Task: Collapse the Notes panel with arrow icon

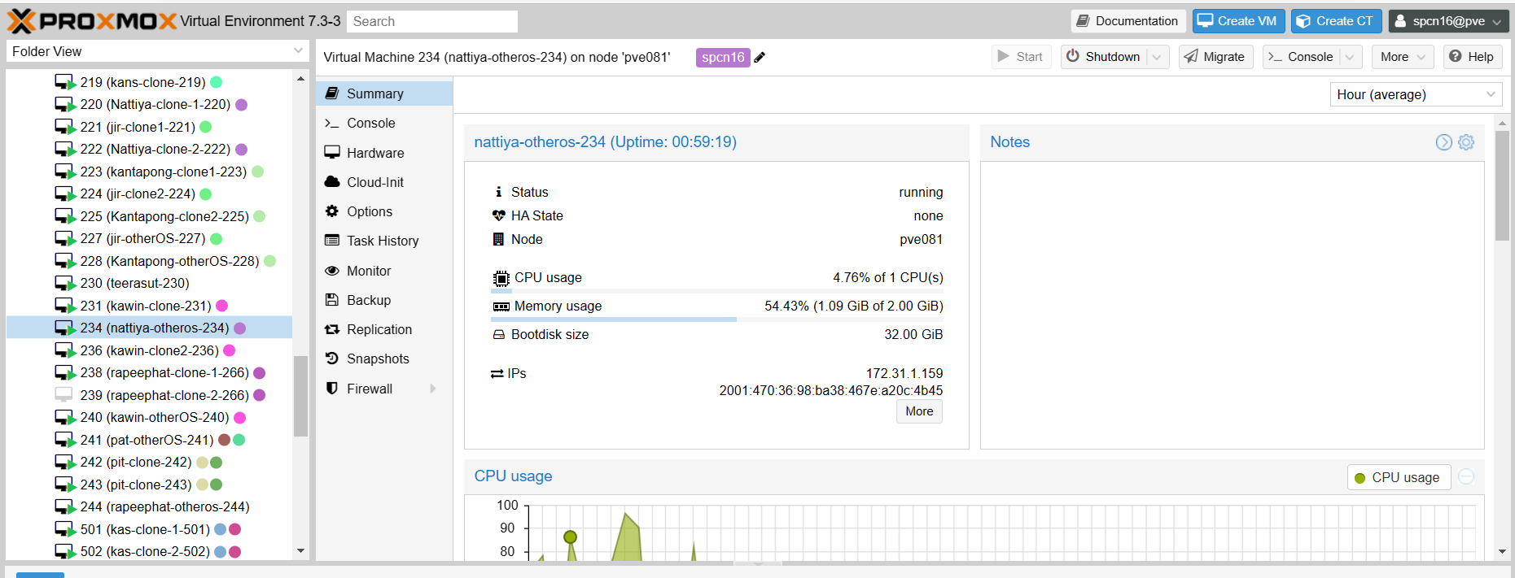Action: click(x=1443, y=142)
